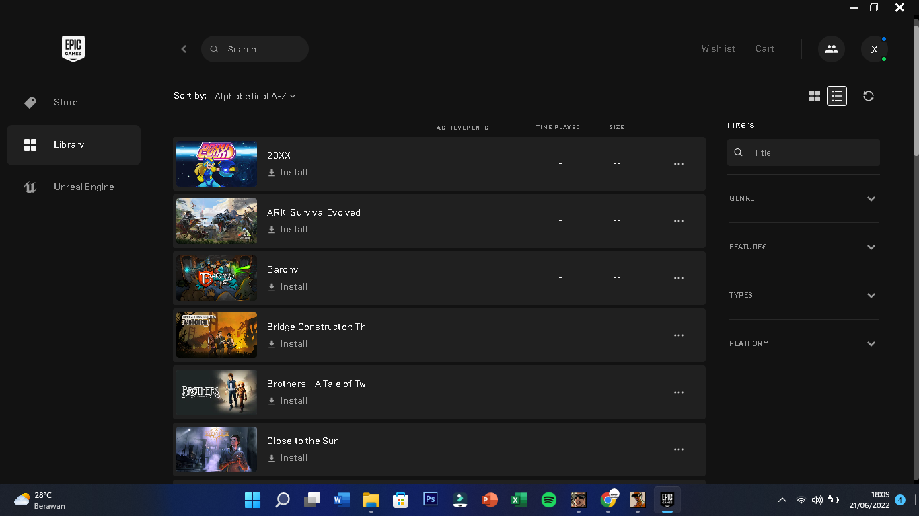Open the Friends list icon
This screenshot has height=516, width=919.
tap(832, 49)
